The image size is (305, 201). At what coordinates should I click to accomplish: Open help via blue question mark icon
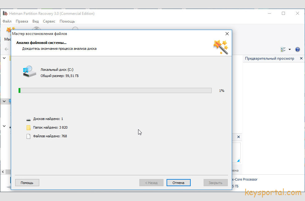click(298, 49)
